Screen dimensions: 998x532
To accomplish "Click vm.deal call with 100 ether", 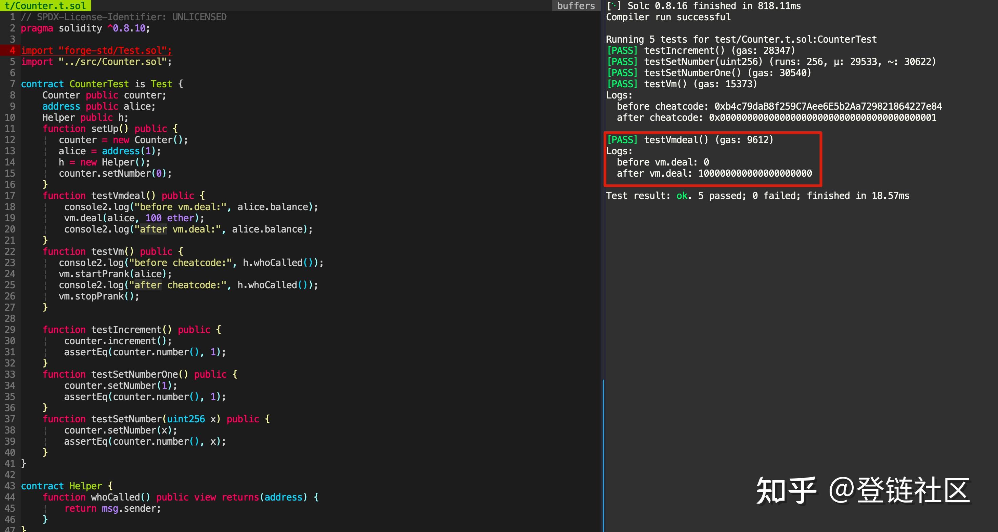I will click(x=134, y=218).
